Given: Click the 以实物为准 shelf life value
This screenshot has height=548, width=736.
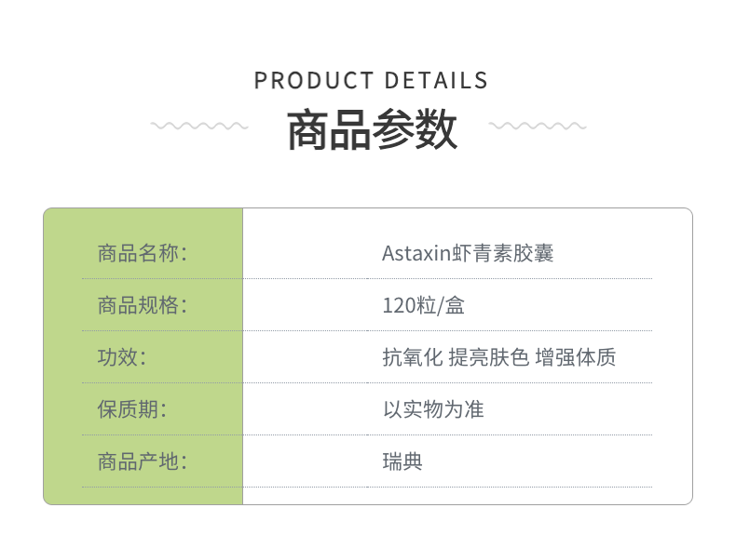Looking at the screenshot, I should coord(433,409).
